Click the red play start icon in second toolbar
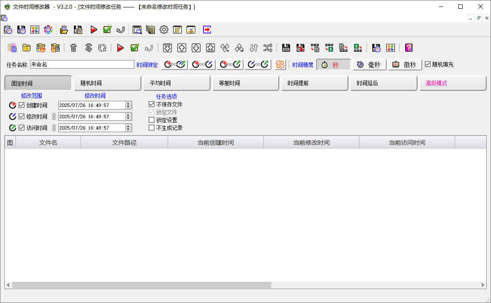Image resolution: width=491 pixels, height=303 pixels. pyautogui.click(x=120, y=48)
